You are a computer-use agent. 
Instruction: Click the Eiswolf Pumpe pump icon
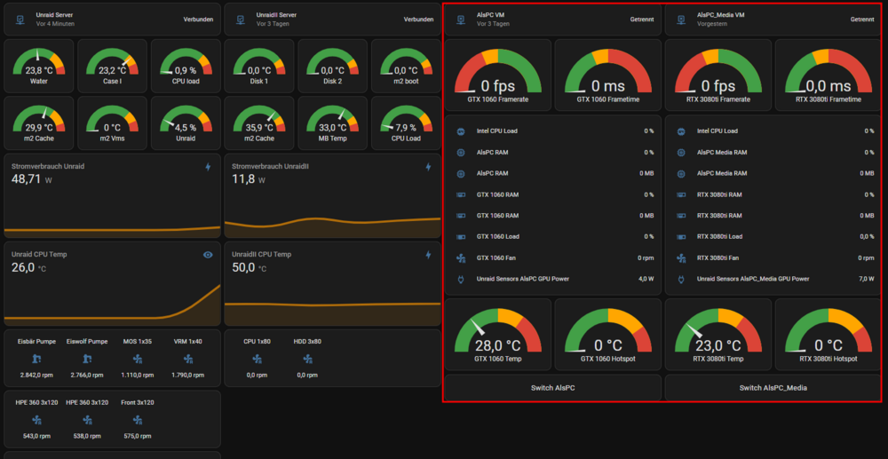coord(87,359)
